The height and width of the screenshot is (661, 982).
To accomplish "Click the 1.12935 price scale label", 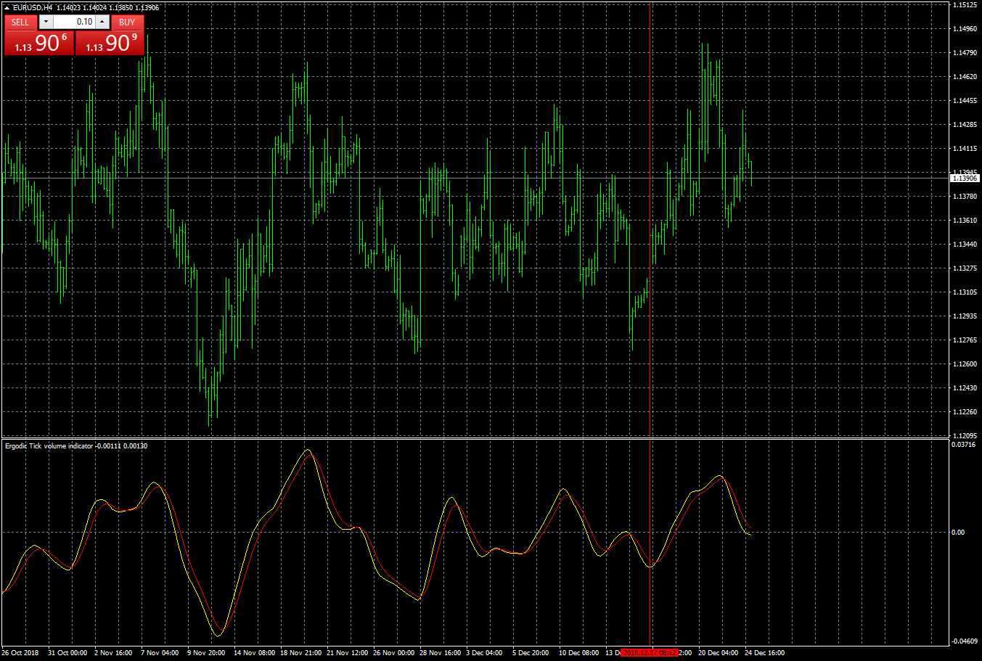I will tap(965, 316).
